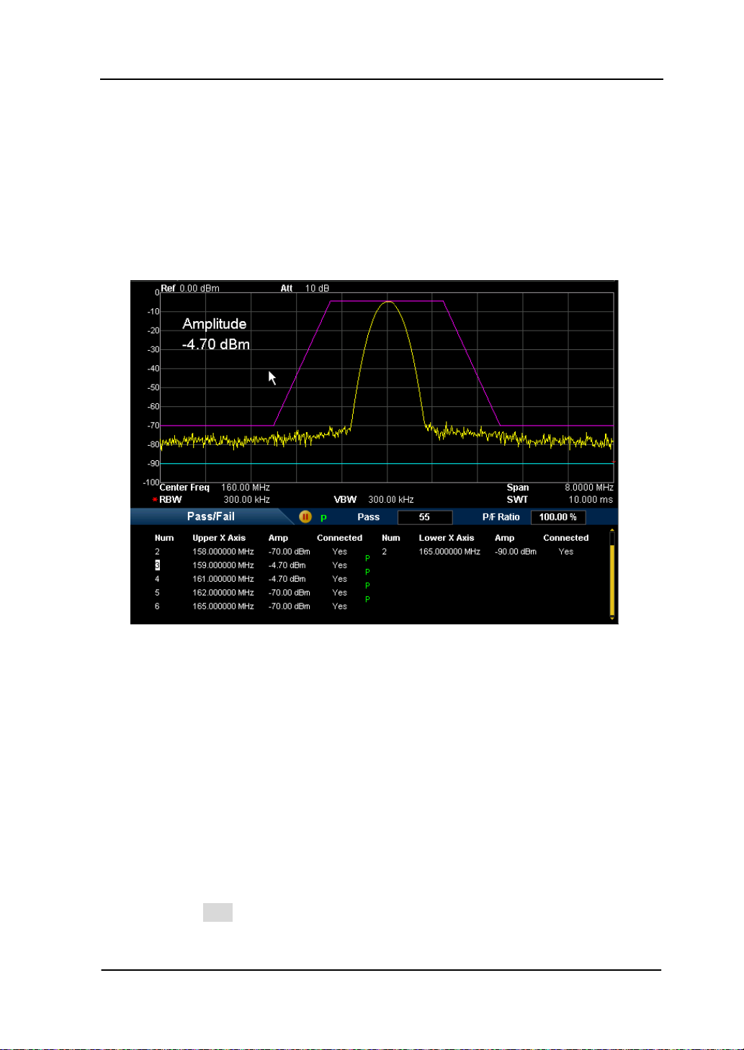Click the 160.00 MHz center frequency value
This screenshot has width=744, height=1050.
(x=246, y=488)
